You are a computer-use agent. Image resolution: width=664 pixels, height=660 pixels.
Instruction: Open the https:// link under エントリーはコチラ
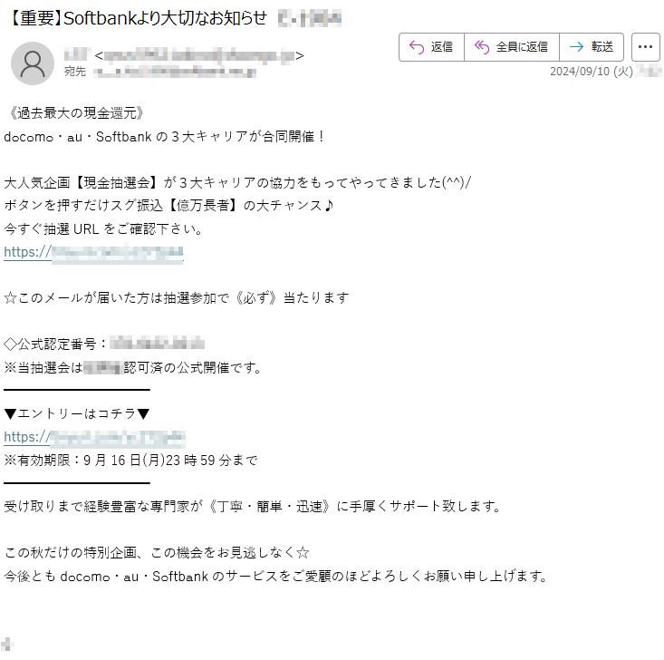[94, 437]
